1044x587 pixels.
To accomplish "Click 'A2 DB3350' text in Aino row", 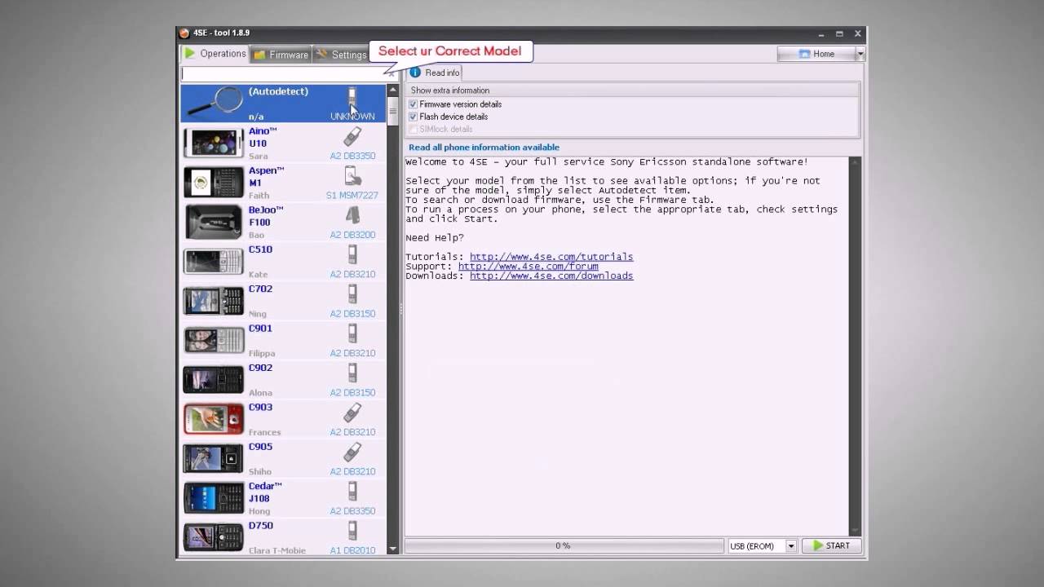I will [x=352, y=156].
